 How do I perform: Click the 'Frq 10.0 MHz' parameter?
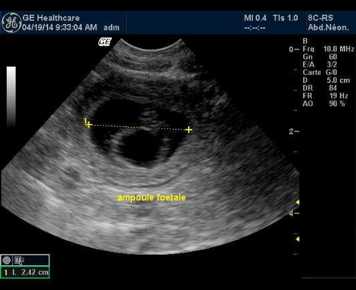[329, 49]
